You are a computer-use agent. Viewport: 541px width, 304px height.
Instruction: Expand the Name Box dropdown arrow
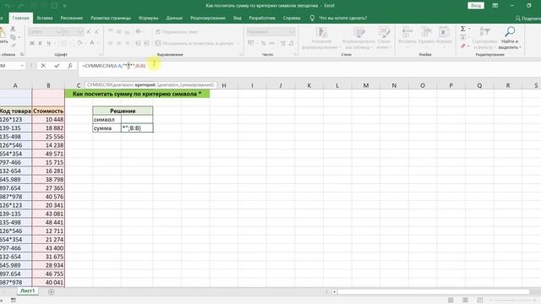[x=22, y=66]
